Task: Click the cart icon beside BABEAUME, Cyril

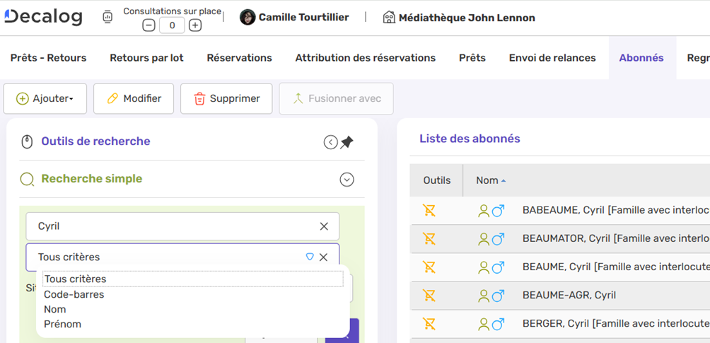Action: (429, 210)
